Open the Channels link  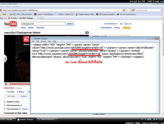point(40,28)
